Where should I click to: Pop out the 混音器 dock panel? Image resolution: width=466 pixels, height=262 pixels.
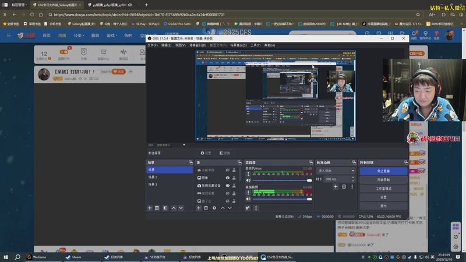click(310, 162)
